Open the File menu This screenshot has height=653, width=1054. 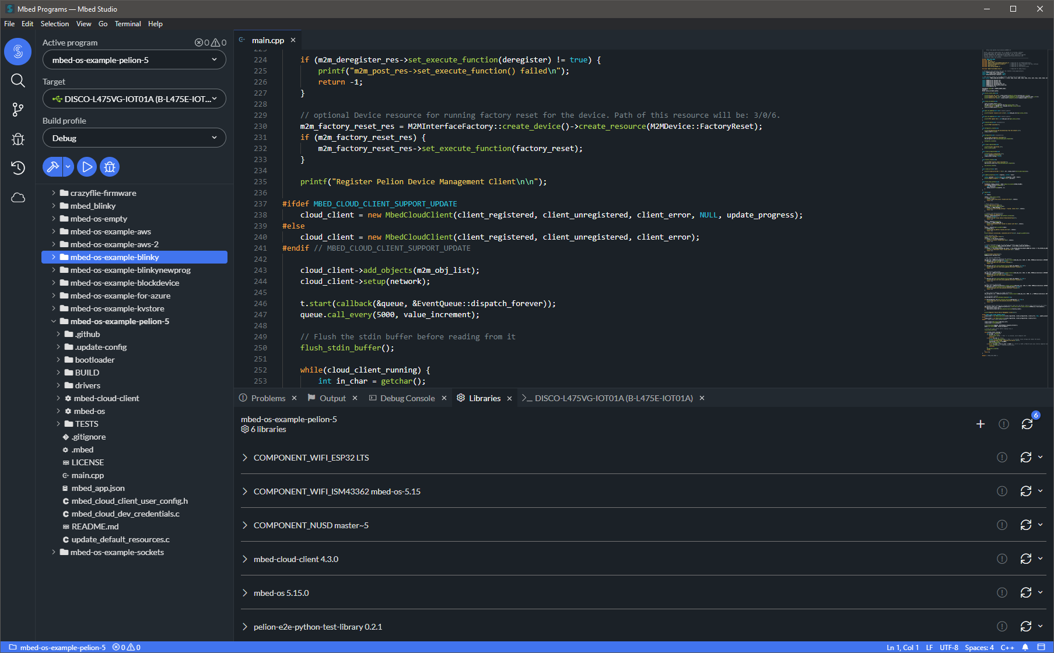click(9, 24)
